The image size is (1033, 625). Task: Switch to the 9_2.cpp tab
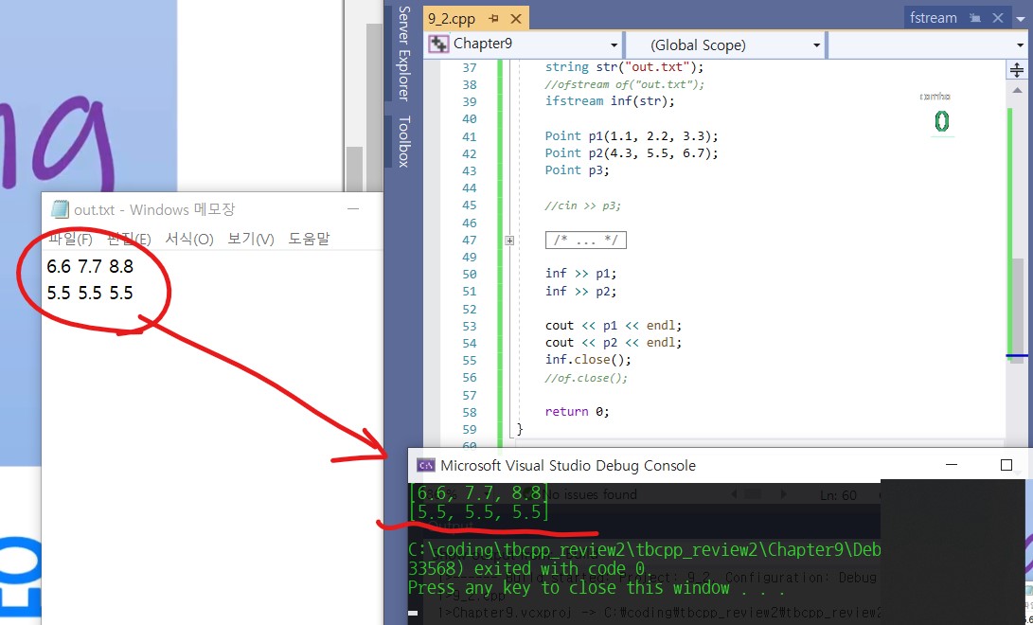pos(452,19)
